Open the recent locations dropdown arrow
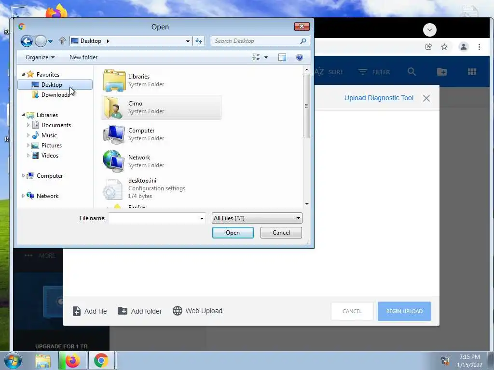This screenshot has height=370, width=494. pos(50,41)
